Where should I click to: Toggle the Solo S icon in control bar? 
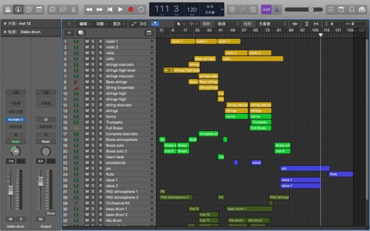tap(253, 9)
